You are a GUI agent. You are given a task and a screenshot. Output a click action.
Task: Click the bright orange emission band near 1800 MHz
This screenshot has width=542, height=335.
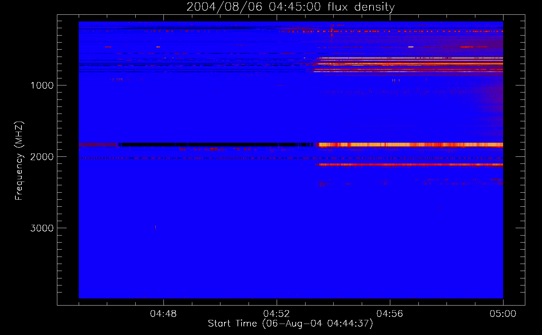click(x=410, y=145)
